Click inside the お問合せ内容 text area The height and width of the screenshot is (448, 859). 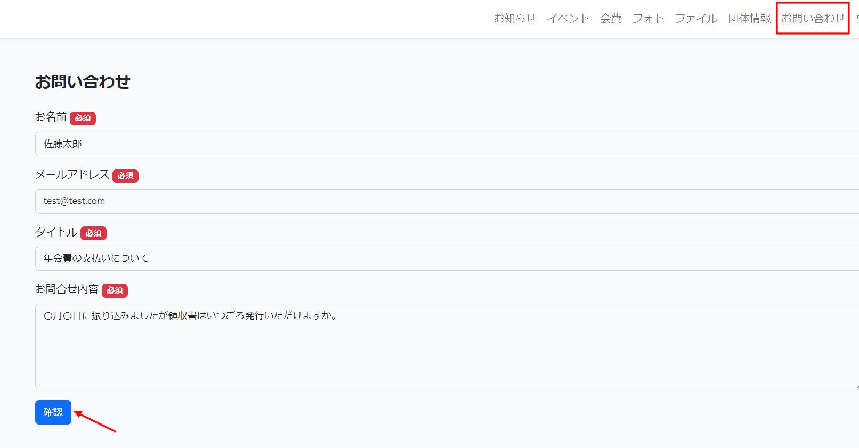[x=447, y=346]
